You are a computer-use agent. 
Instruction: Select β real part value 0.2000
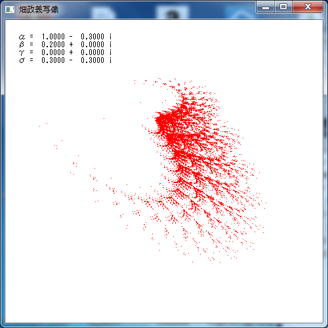(x=53, y=45)
